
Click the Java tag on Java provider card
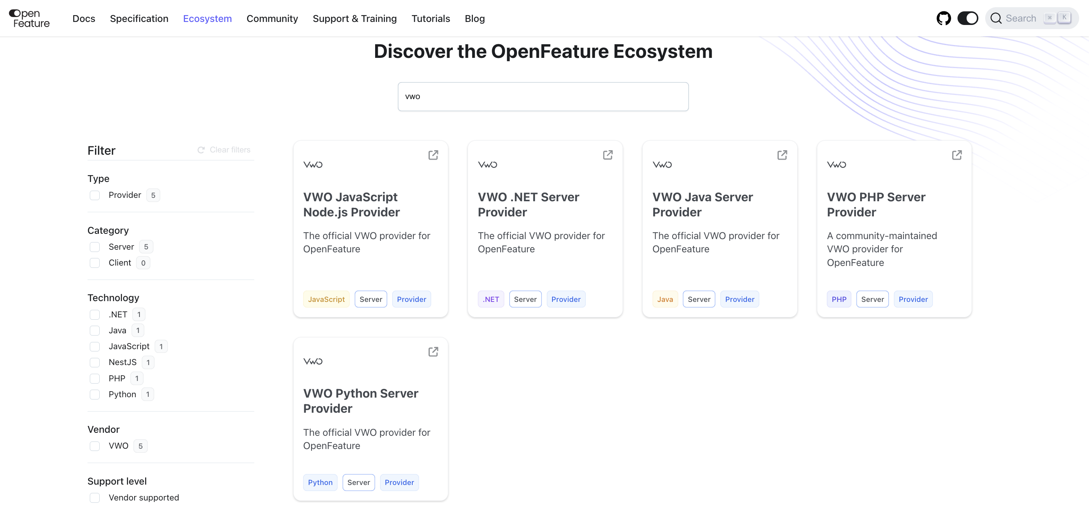665,299
